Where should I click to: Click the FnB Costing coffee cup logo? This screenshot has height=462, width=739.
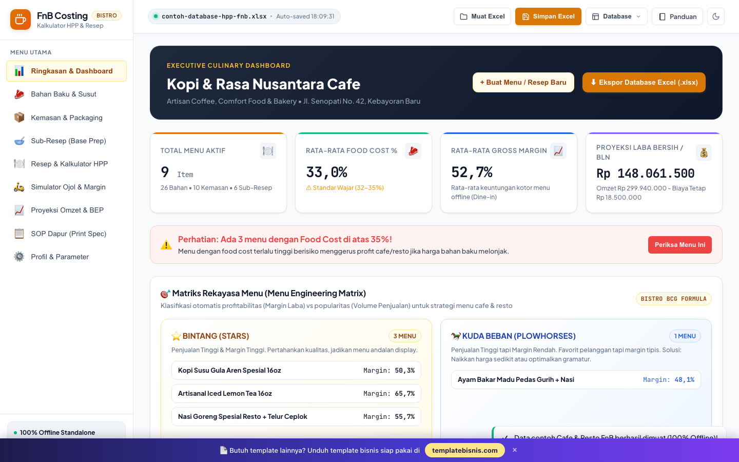tap(21, 20)
